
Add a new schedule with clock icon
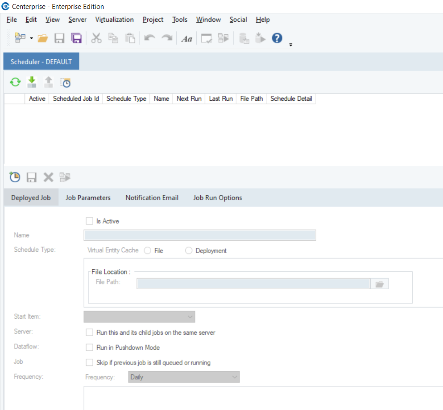click(15, 177)
